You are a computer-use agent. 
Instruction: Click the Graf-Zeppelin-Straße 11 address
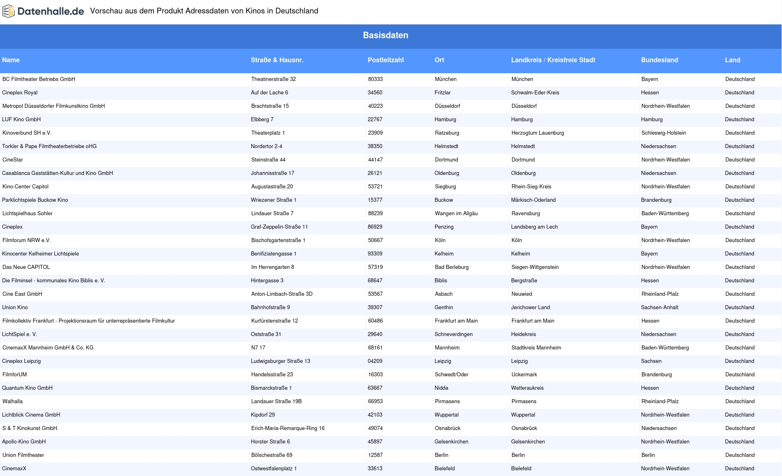pyautogui.click(x=279, y=227)
